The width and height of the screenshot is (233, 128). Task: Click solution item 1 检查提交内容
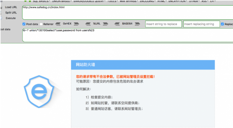99,97
